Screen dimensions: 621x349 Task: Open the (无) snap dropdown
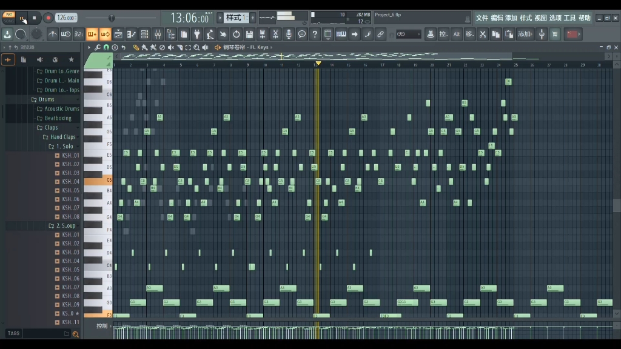pos(408,34)
